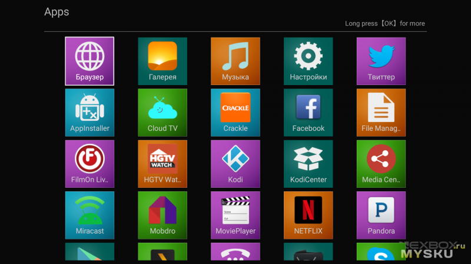Launch the Mobdro app
471x264 pixels.
[162, 215]
